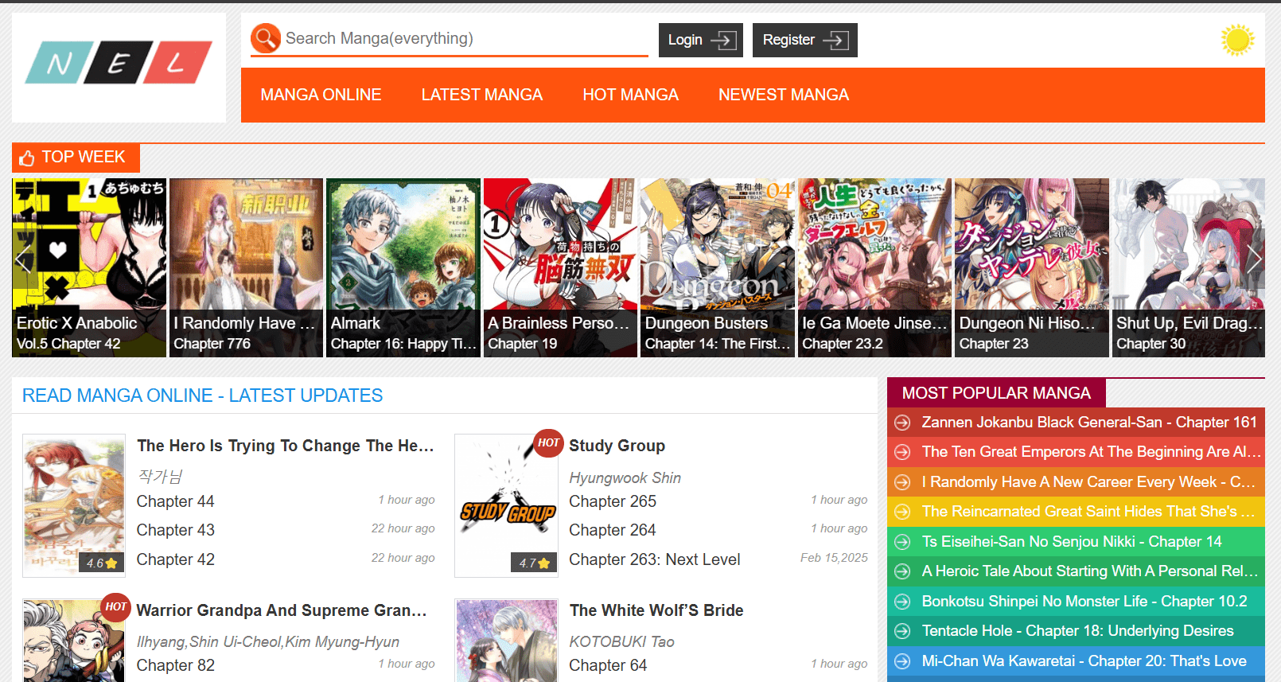Open the Erotic X Anabolic carousel card

[x=89, y=267]
